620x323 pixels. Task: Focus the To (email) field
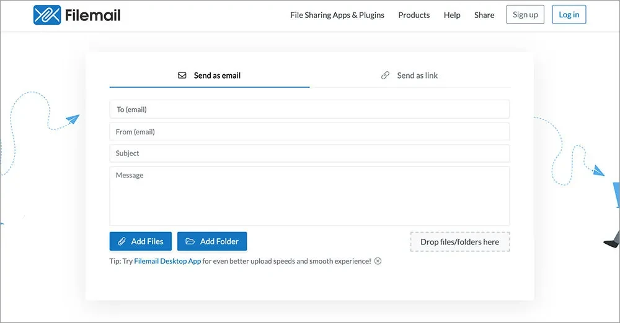pos(309,110)
